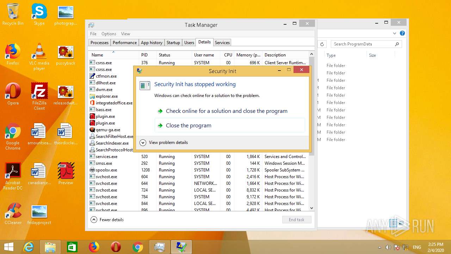The image size is (451, 254).
Task: Click the ENG language indicator in tray
Action: coord(417,247)
